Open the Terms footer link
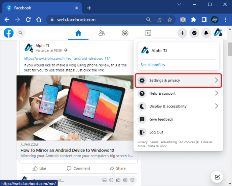 154,142
